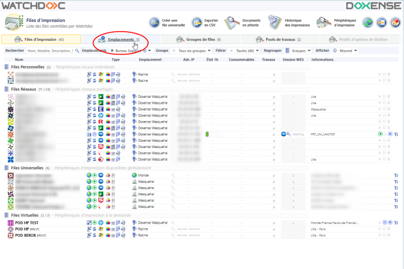404x269 pixels.
Task: Click the green status bar in État 1h column
Action: point(207,134)
